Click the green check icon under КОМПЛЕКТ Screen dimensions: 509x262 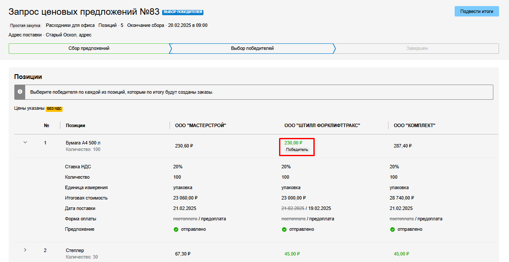click(x=393, y=229)
